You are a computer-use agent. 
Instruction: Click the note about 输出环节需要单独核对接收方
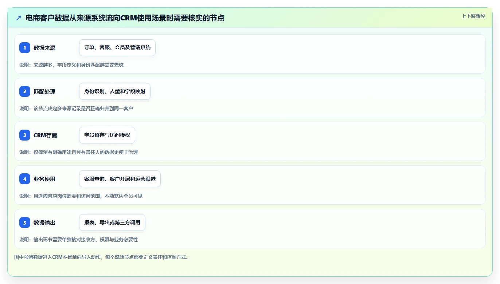[79, 240]
